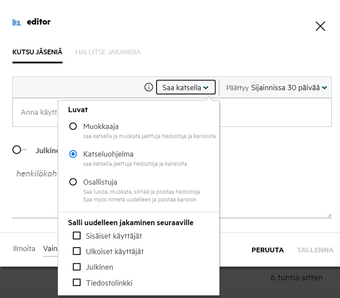Switch to the Hallitse jakamisia tab
The image size is (340, 298).
108,52
